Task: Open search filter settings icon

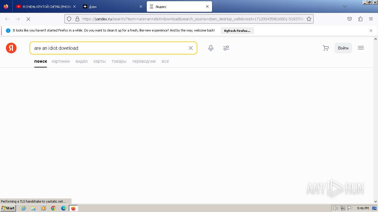Action: pos(226,48)
